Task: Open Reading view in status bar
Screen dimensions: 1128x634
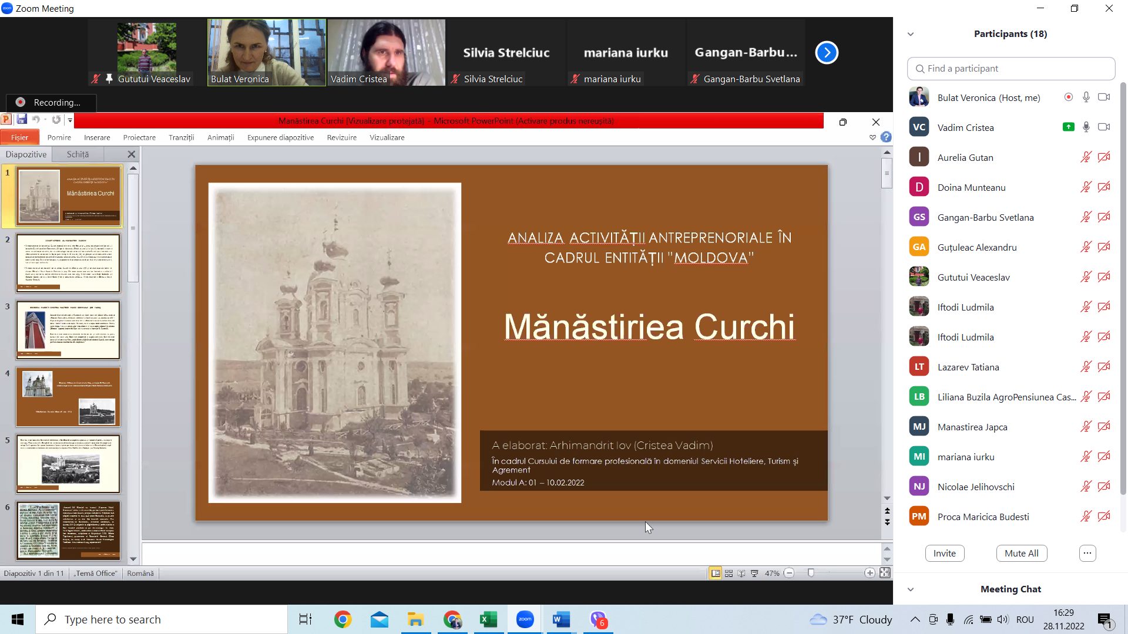Action: (x=741, y=574)
